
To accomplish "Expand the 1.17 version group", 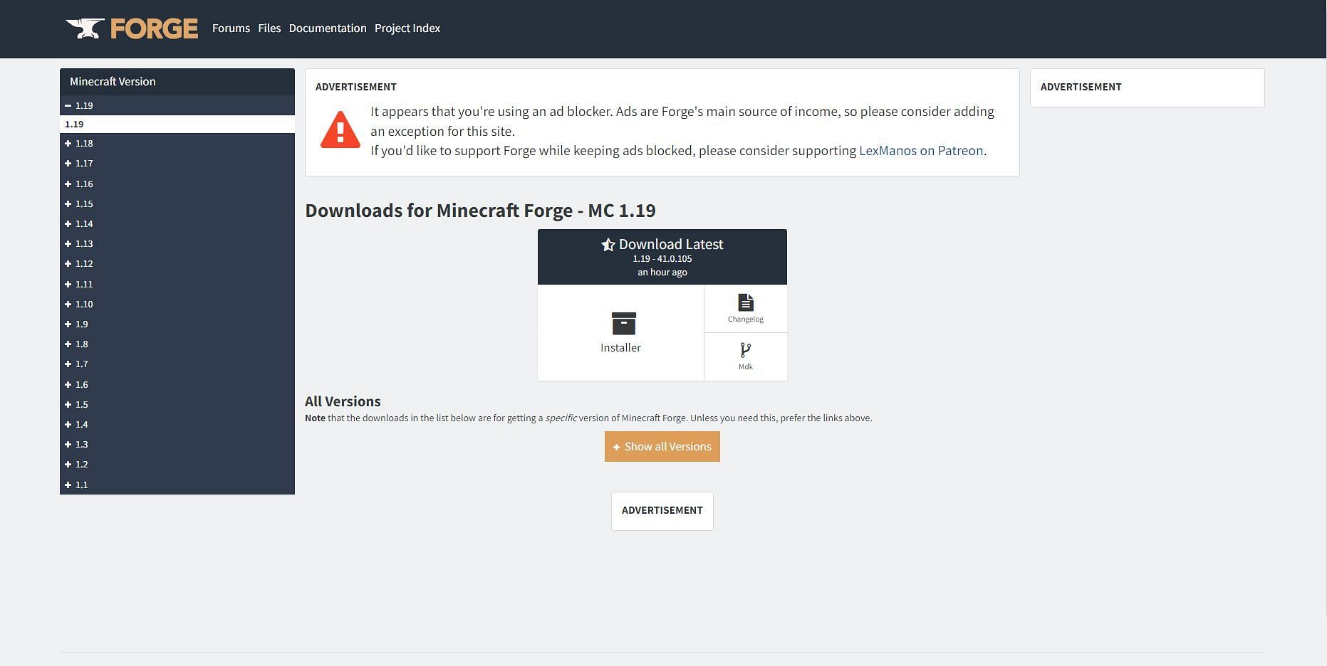I will pyautogui.click(x=177, y=163).
